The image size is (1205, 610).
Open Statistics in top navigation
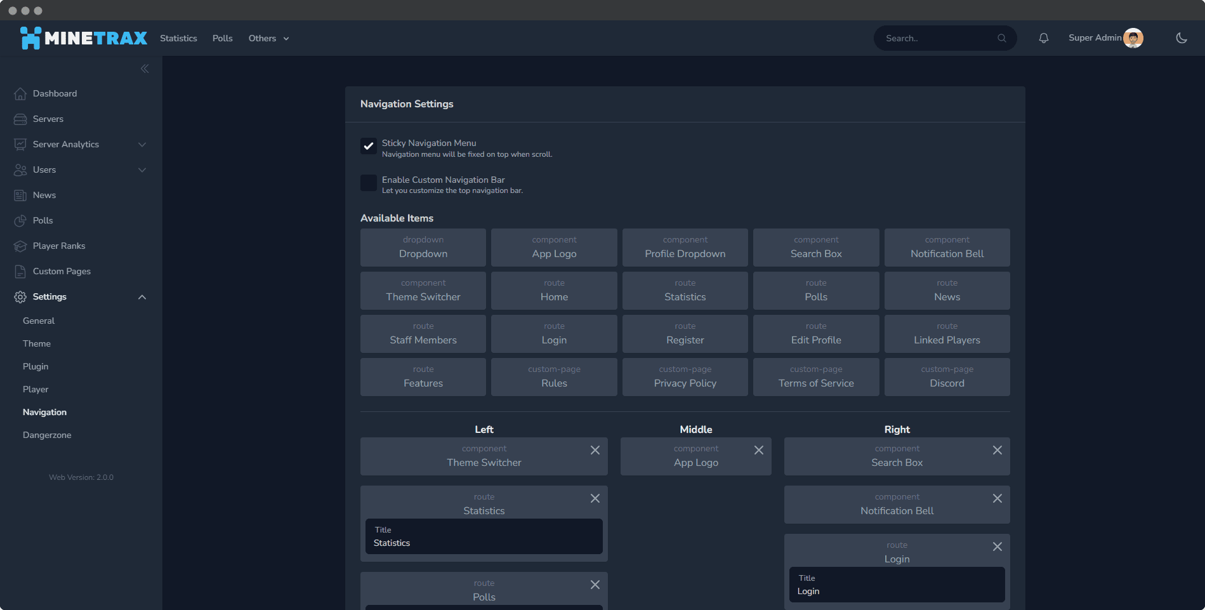pos(178,38)
